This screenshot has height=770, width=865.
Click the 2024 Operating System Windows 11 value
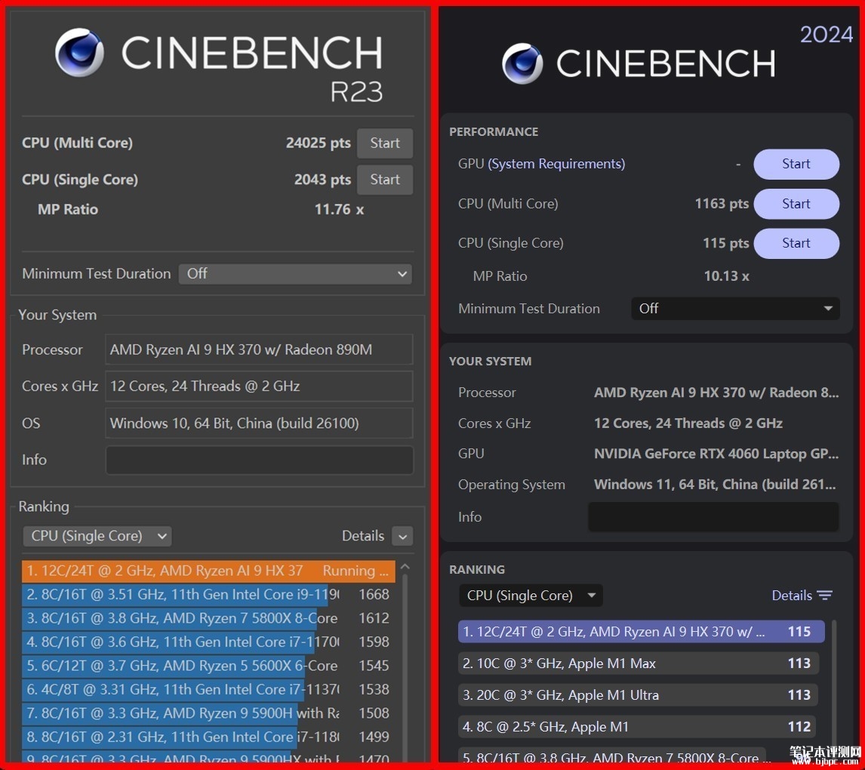715,485
